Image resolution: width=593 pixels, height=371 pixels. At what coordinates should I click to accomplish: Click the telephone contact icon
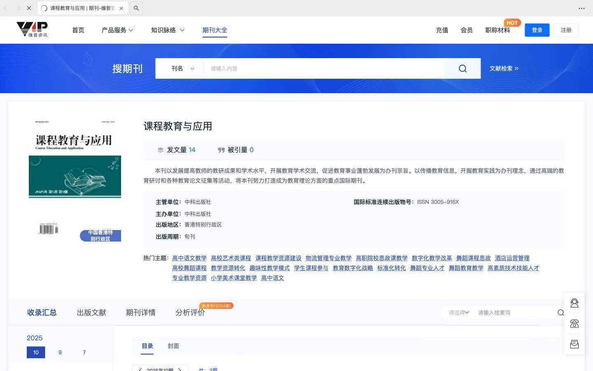point(574,324)
